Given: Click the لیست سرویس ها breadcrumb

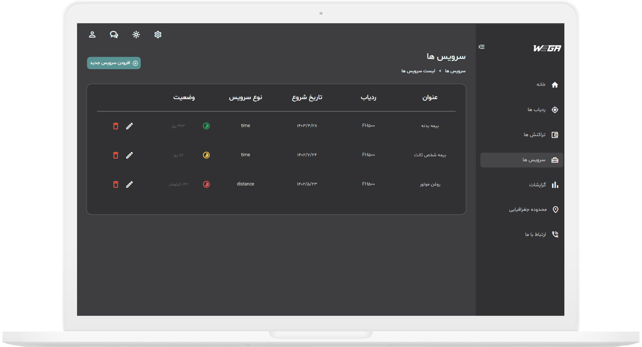Looking at the screenshot, I should (x=418, y=71).
